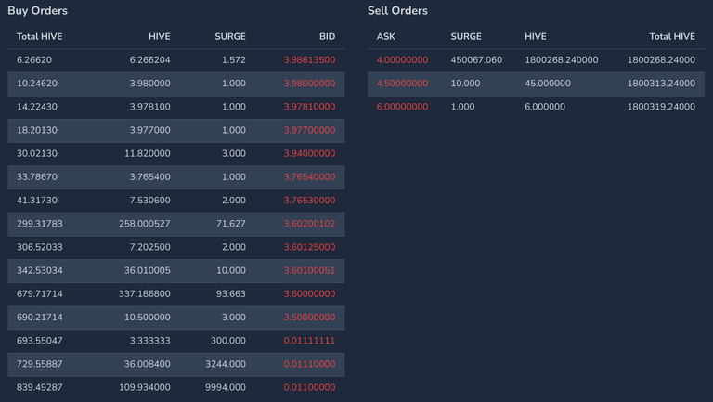This screenshot has width=713, height=402.
Task: Click the Buy Orders SURGE column header
Action: (x=230, y=37)
